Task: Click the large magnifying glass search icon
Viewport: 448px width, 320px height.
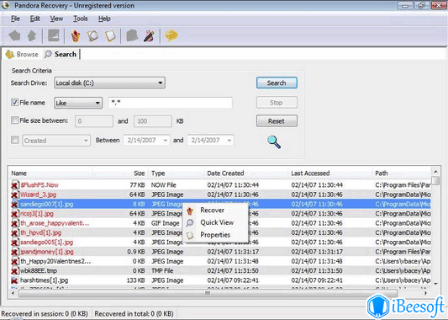Action: click(x=274, y=142)
